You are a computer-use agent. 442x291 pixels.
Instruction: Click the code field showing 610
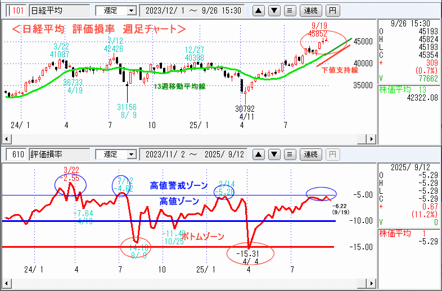[15, 154]
